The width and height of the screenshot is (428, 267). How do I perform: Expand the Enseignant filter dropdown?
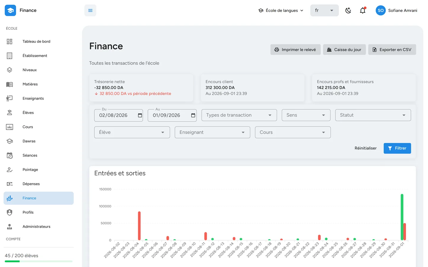coord(213,132)
